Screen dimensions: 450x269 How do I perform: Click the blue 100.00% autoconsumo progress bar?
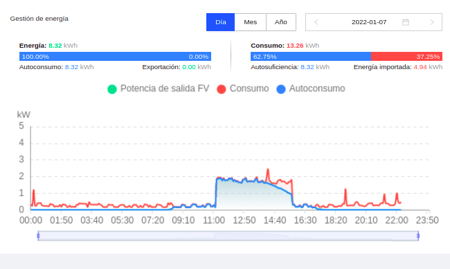click(115, 57)
